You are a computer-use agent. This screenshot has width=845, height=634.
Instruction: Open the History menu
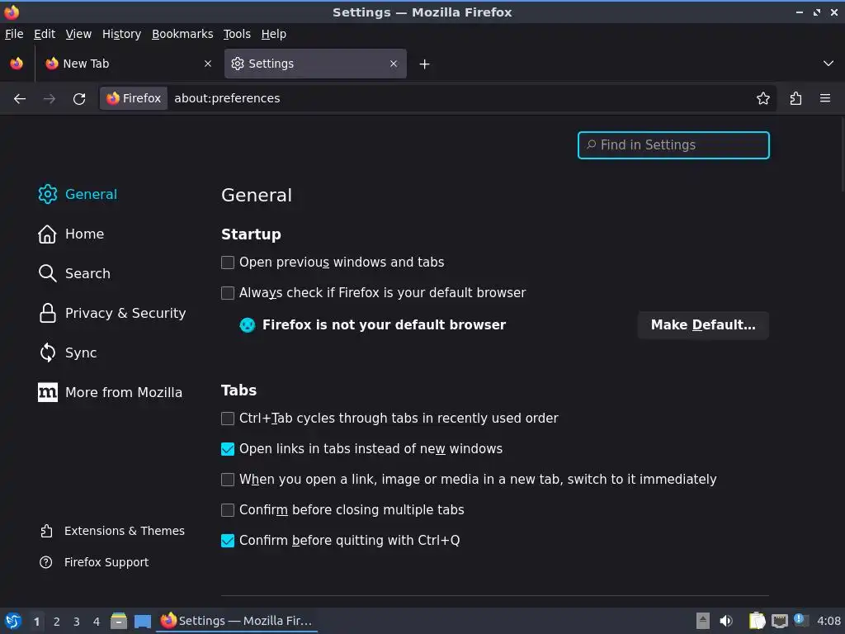tap(122, 34)
